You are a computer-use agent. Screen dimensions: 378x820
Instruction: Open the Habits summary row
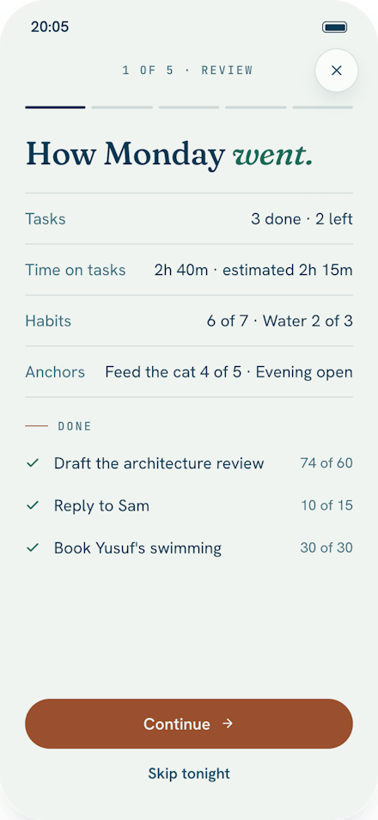pyautogui.click(x=189, y=321)
